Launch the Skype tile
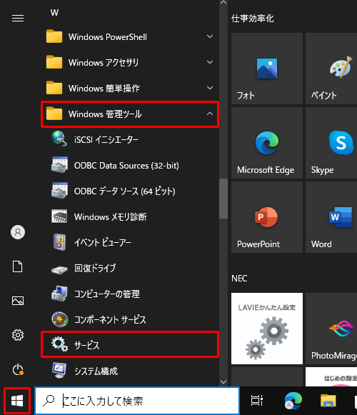Image resolution: width=357 pixels, height=415 pixels. tap(331, 143)
